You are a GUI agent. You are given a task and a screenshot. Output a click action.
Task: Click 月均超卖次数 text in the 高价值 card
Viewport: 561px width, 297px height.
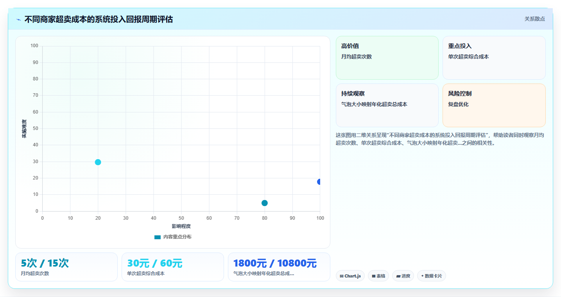pyautogui.click(x=357, y=57)
